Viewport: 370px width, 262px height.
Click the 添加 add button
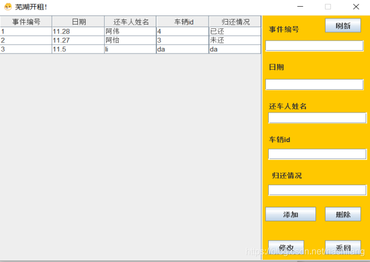pos(290,214)
